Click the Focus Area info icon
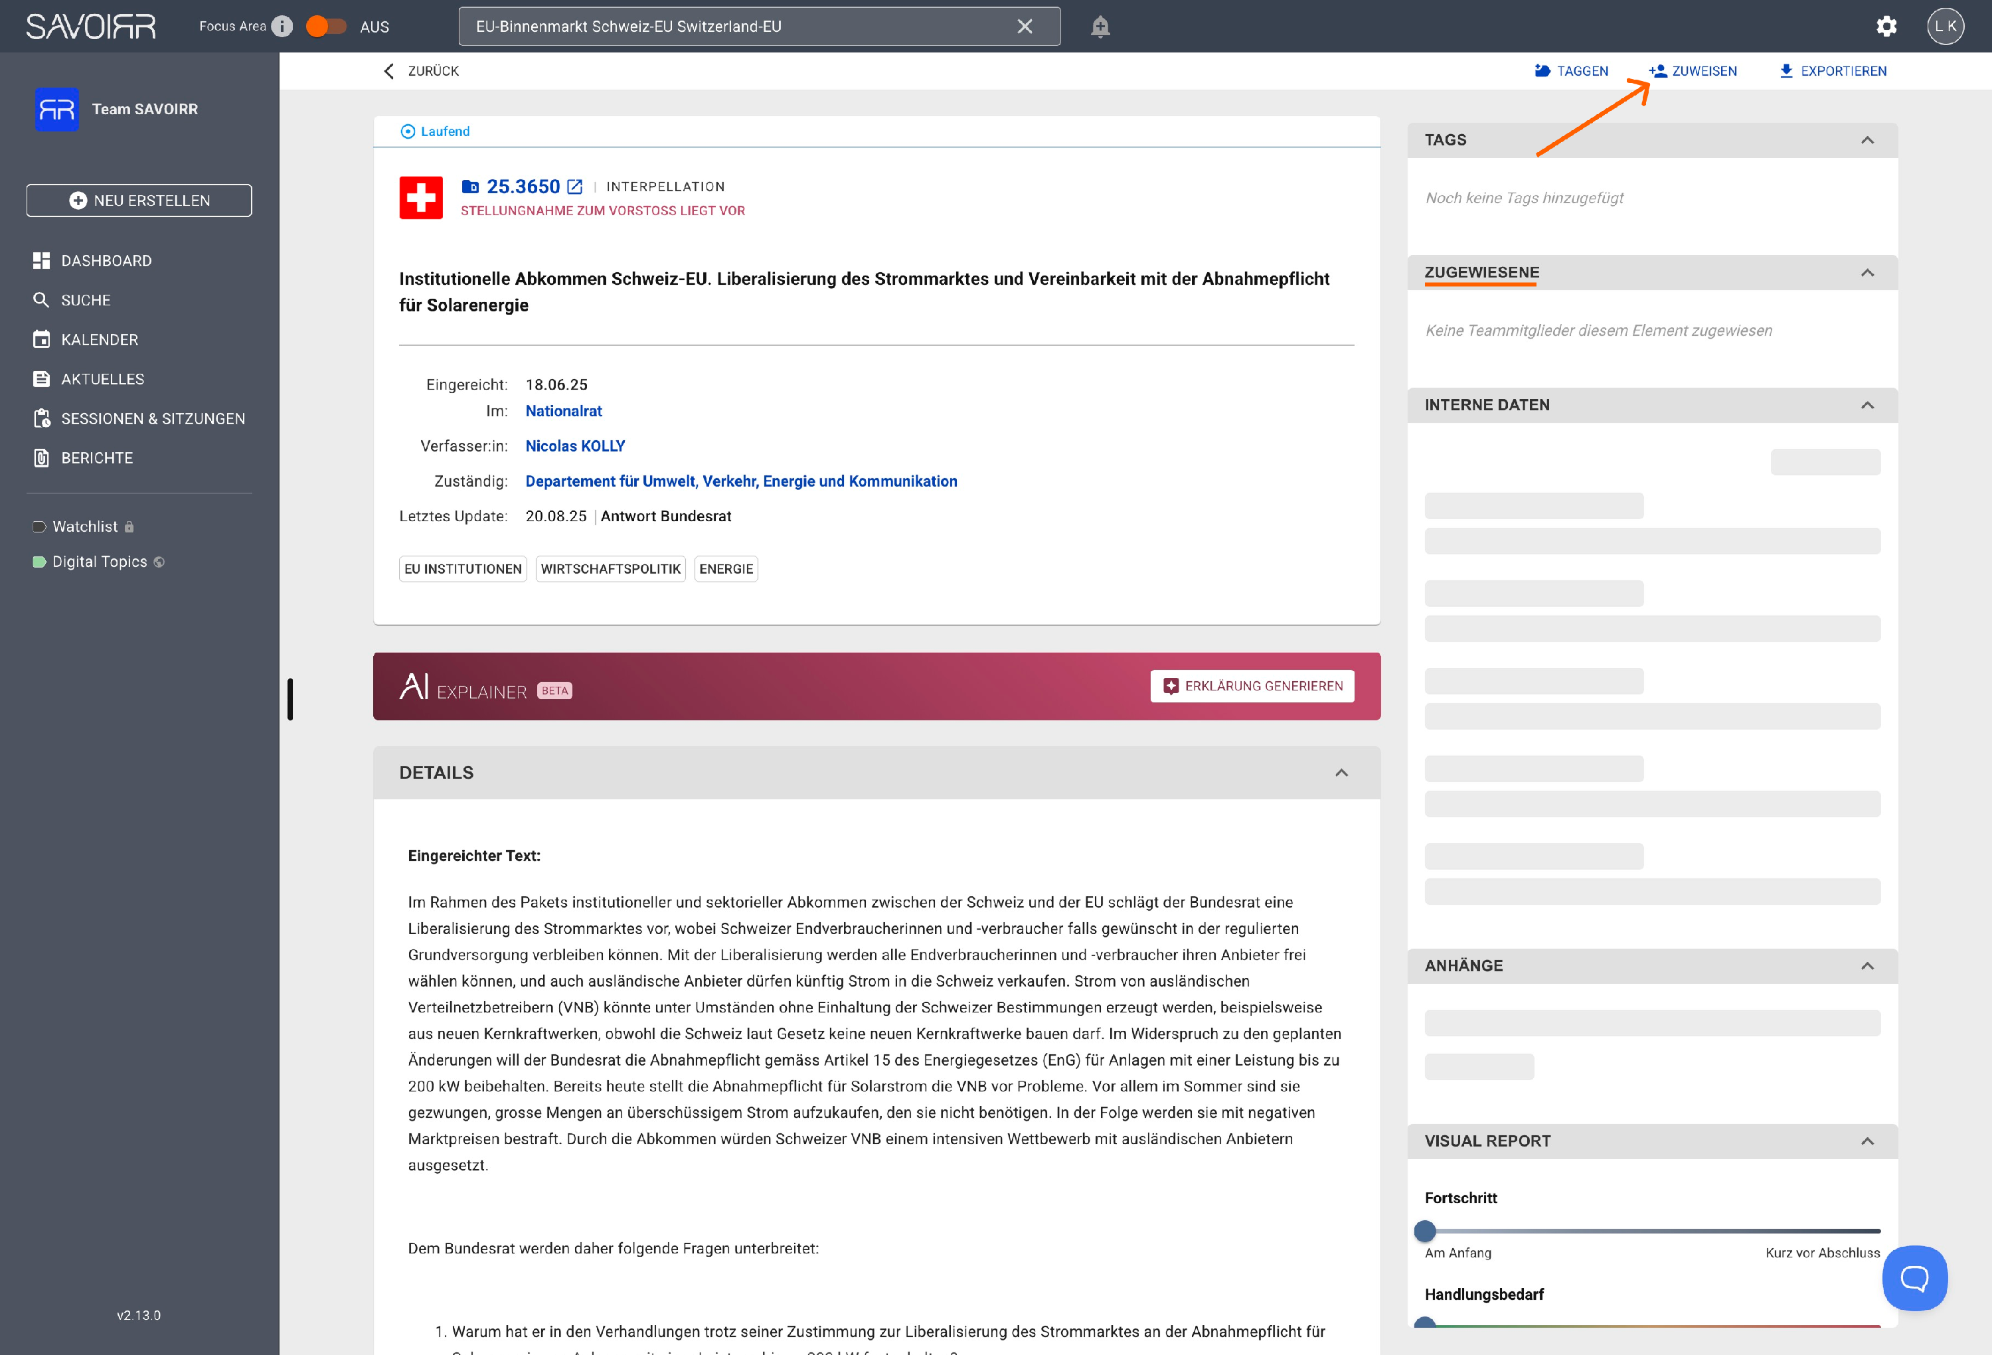1992x1355 pixels. click(282, 27)
